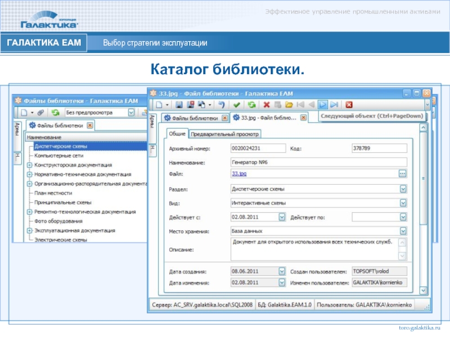Expand the Эксплуатационная документация tree node
This screenshot has width=450, height=337.
[29, 230]
